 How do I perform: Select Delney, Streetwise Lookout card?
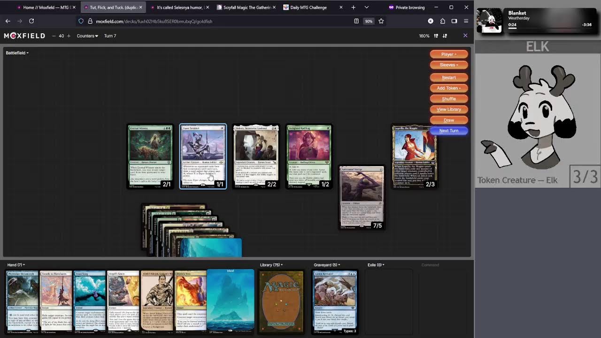pyautogui.click(x=256, y=157)
